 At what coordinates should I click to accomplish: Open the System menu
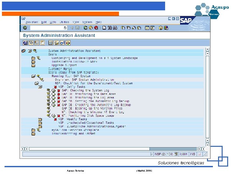(x=87, y=22)
